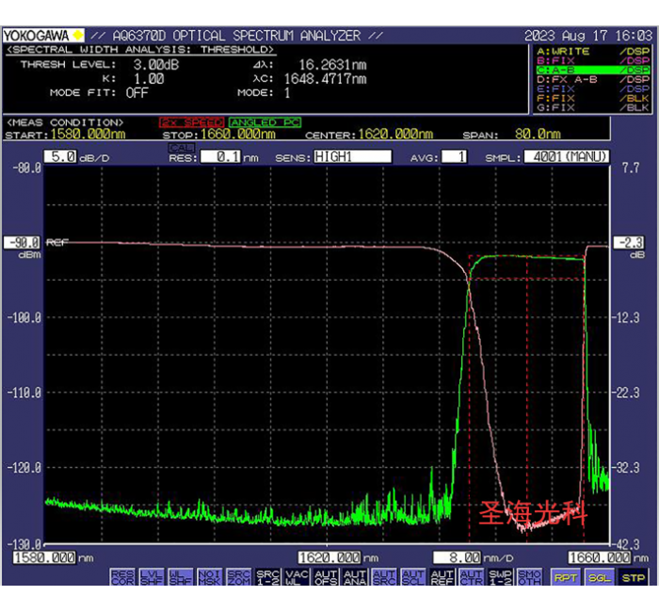Click the VAC WL wavelength icon
659x612 pixels.
point(297,576)
